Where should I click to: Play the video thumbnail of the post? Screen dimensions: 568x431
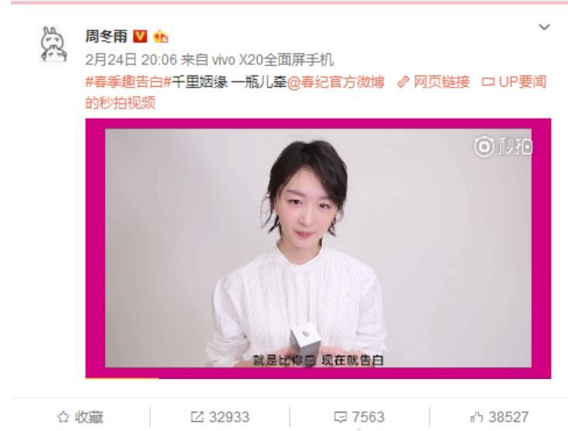pyautogui.click(x=318, y=248)
